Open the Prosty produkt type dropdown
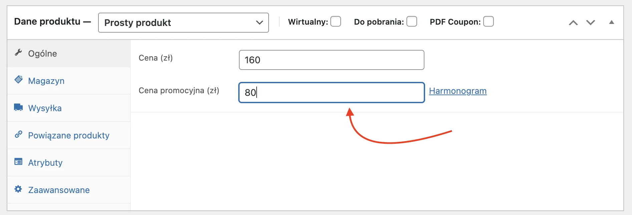 [x=184, y=23]
